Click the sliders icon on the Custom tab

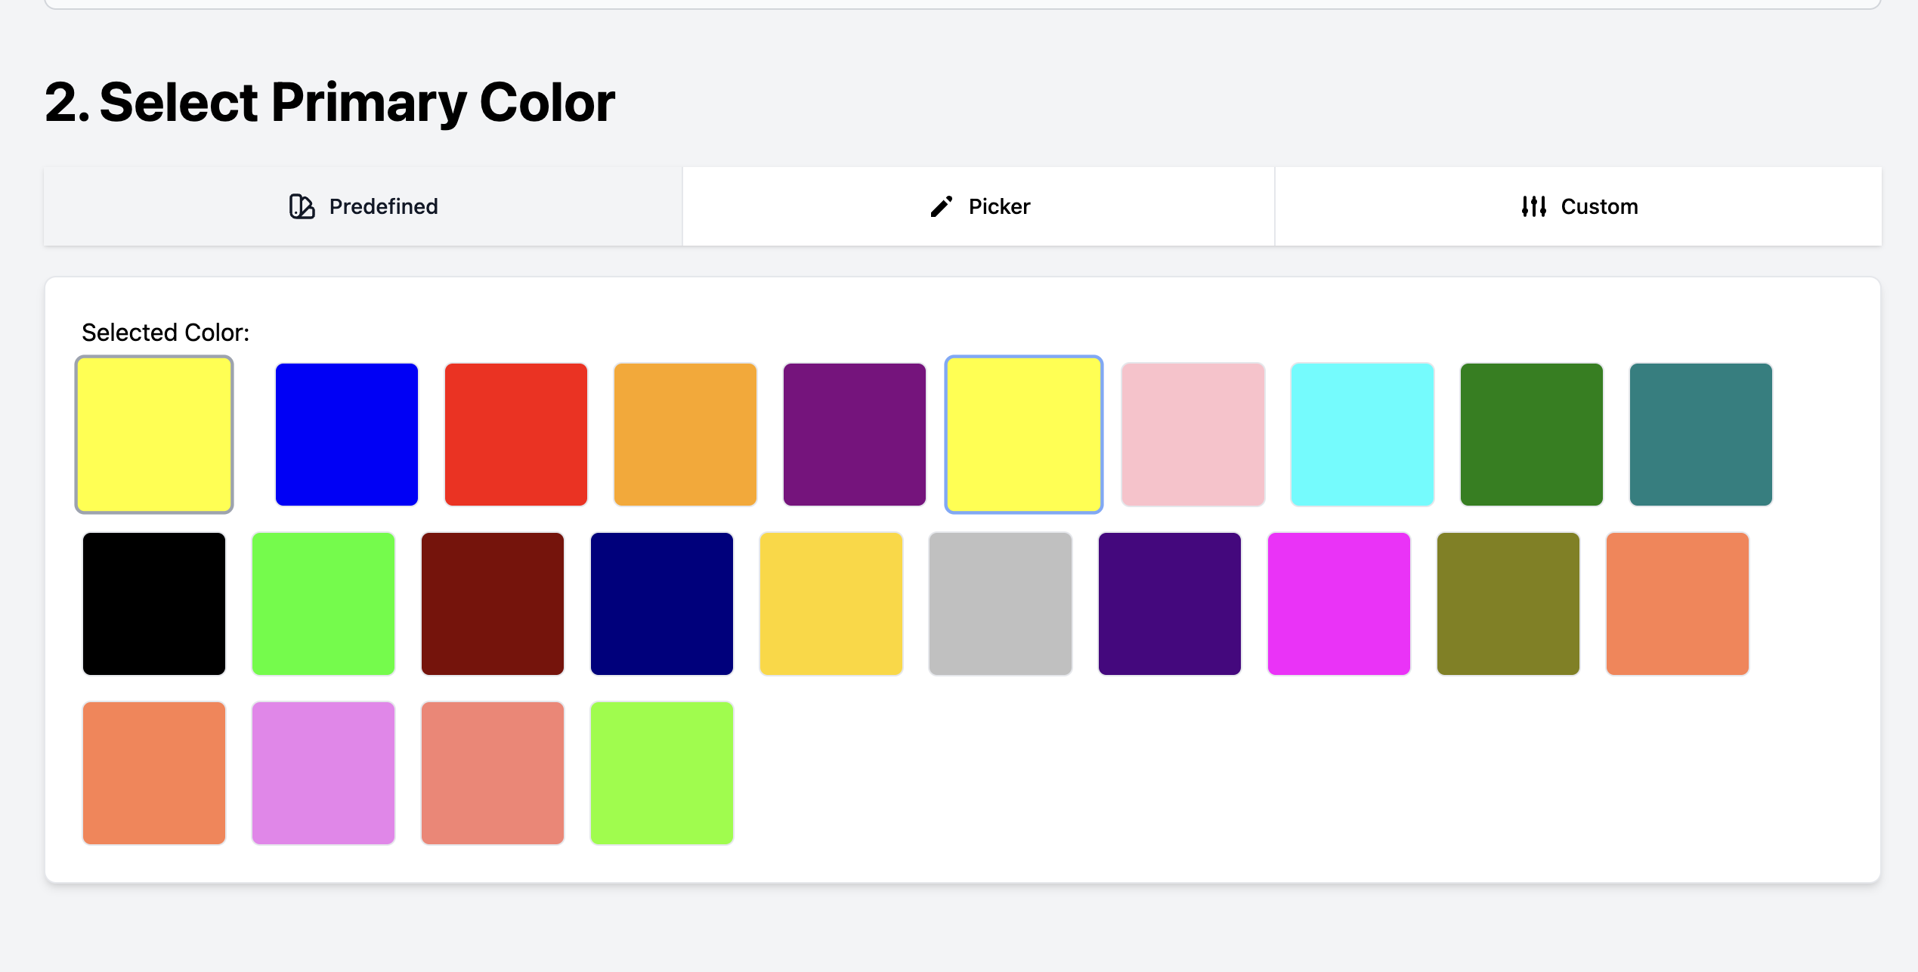[x=1533, y=206]
